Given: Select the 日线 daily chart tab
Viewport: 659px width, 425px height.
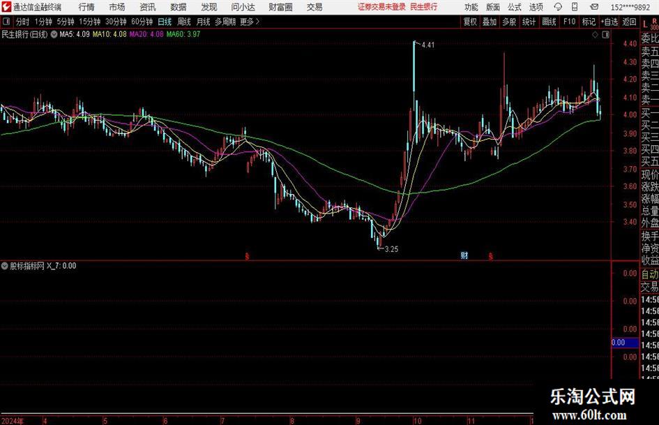Looking at the screenshot, I should pos(165,22).
